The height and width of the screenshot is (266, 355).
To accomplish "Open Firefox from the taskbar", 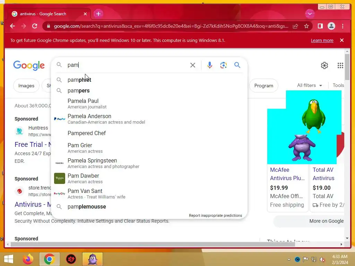I will pos(28,259).
